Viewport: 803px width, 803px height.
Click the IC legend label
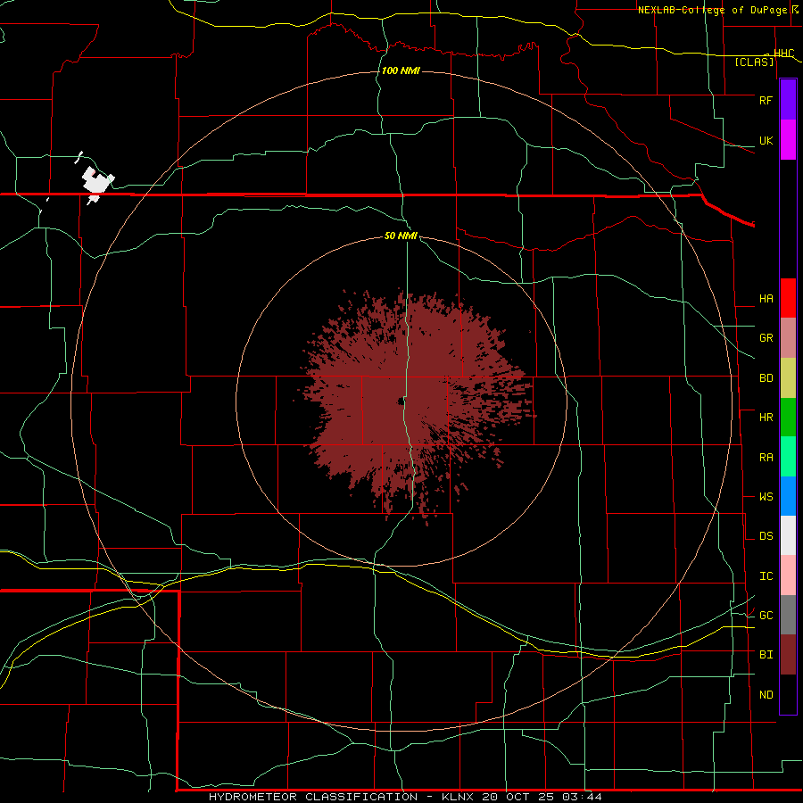[766, 576]
